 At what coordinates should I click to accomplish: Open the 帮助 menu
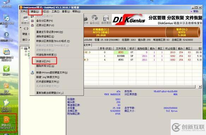76,12
